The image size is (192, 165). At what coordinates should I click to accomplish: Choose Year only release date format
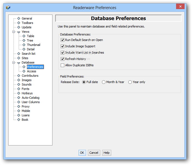pos(130,82)
